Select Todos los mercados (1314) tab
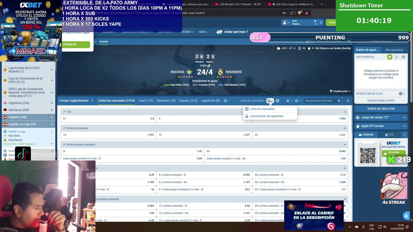Image resolution: width=413 pixels, height=232 pixels. (x=116, y=101)
